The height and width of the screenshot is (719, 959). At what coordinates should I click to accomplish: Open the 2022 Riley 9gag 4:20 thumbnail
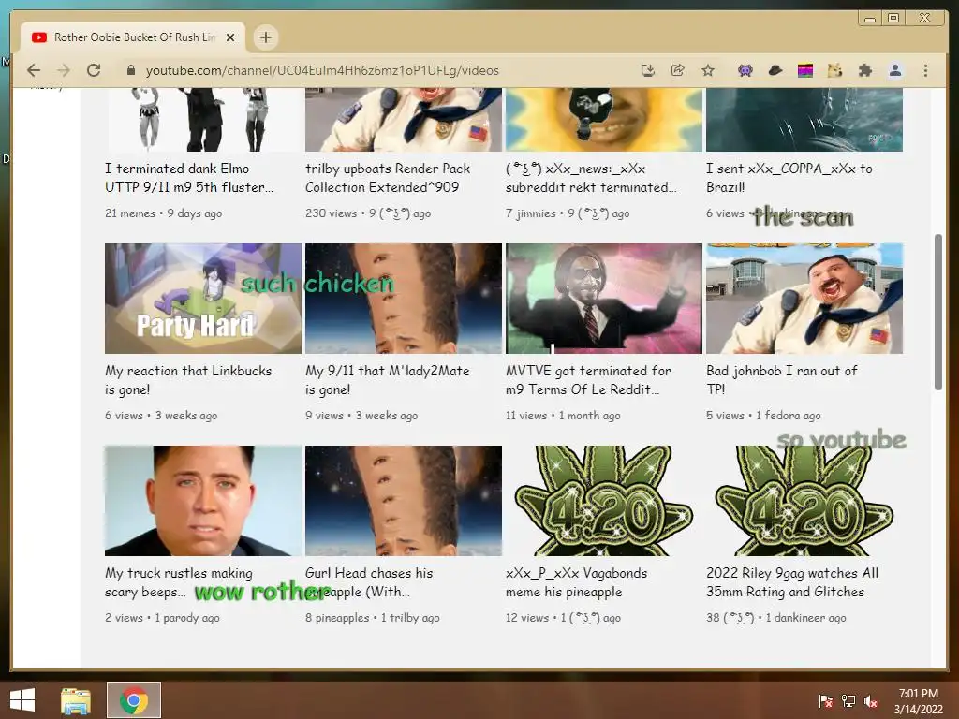[804, 501]
